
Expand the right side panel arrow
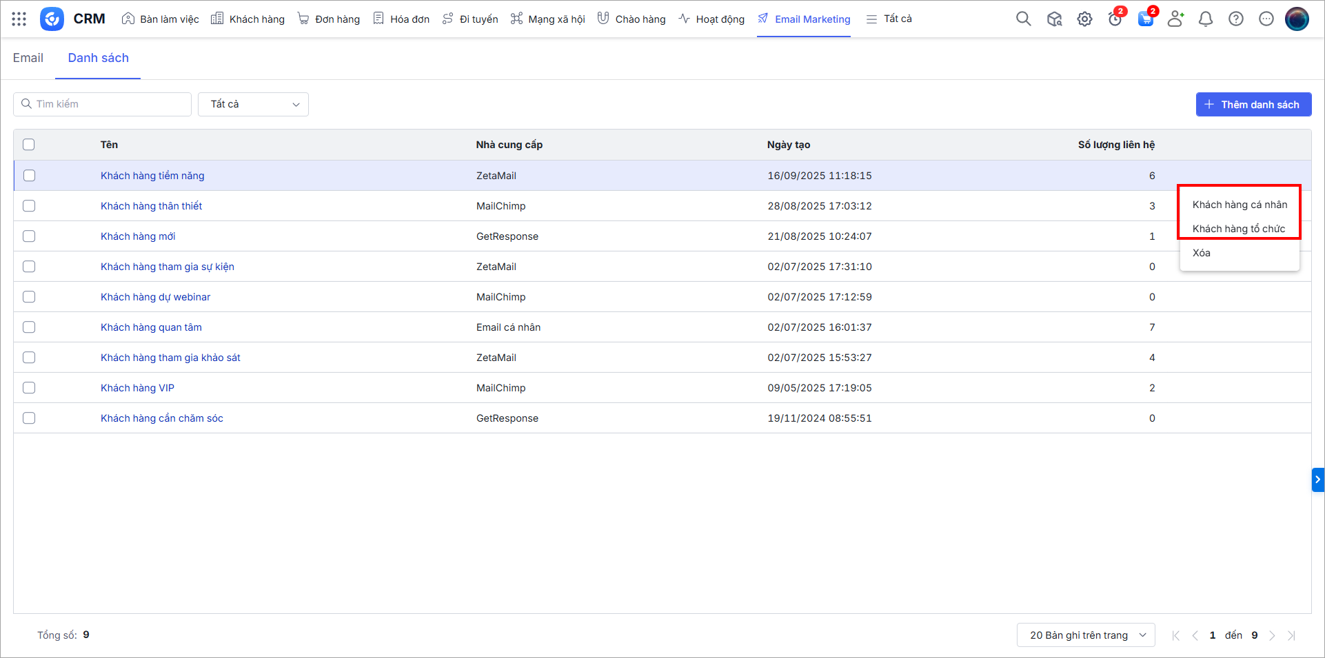pos(1317,480)
